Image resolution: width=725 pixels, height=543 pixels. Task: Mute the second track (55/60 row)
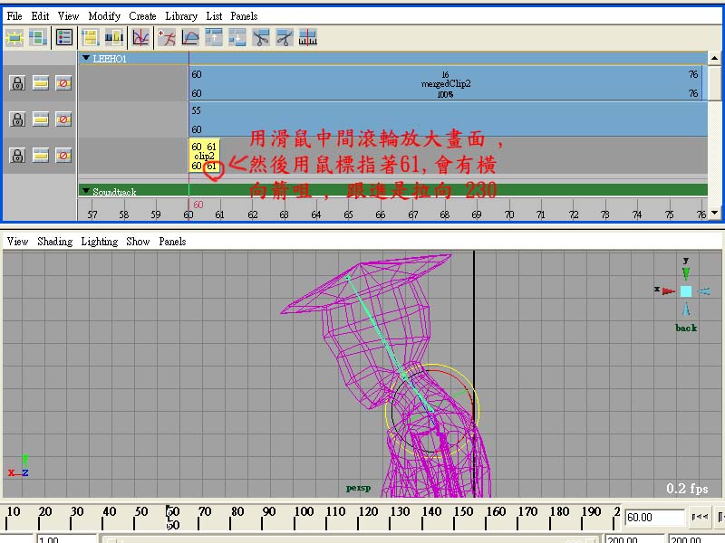(x=63, y=119)
